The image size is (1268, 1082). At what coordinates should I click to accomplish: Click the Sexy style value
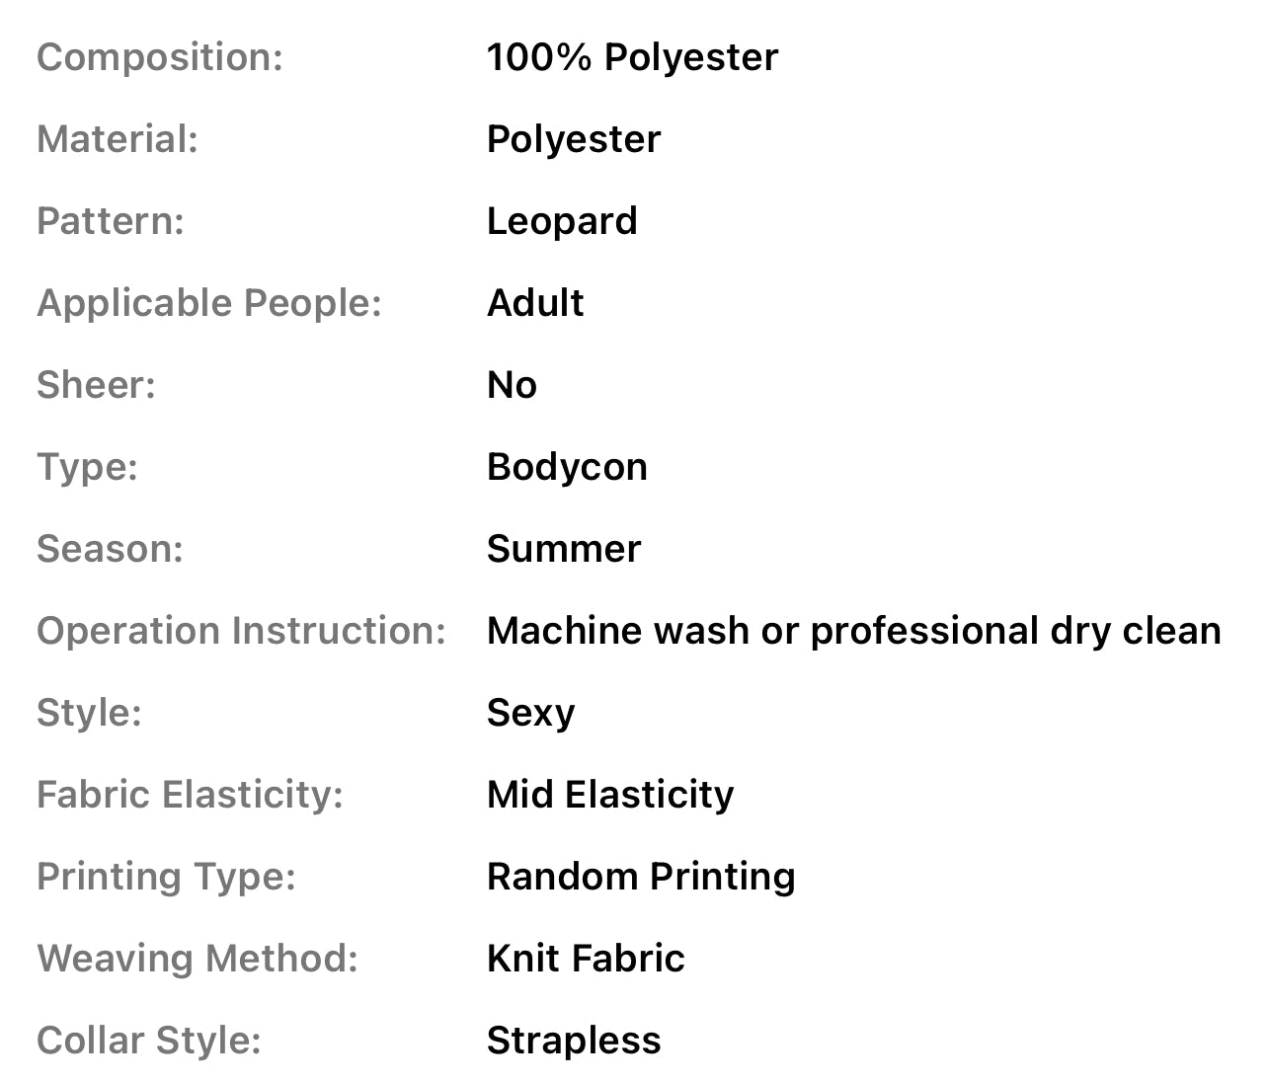(x=530, y=713)
